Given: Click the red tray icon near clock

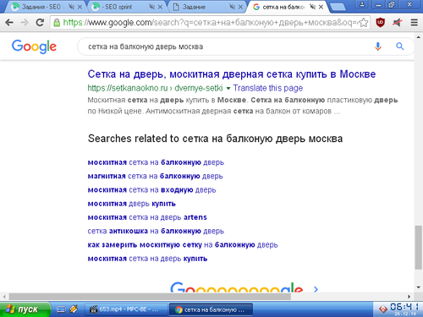Looking at the screenshot, I should (382, 309).
